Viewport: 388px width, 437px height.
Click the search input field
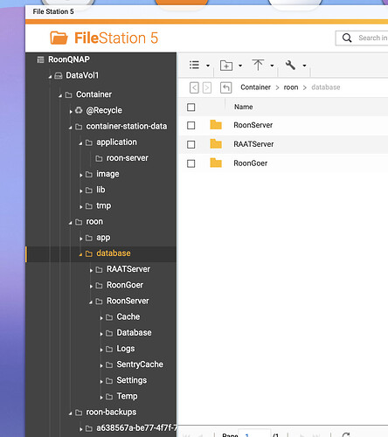pyautogui.click(x=372, y=38)
